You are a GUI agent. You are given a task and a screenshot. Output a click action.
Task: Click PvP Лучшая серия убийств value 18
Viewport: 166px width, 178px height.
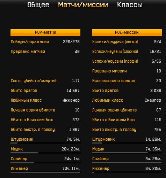(77, 110)
